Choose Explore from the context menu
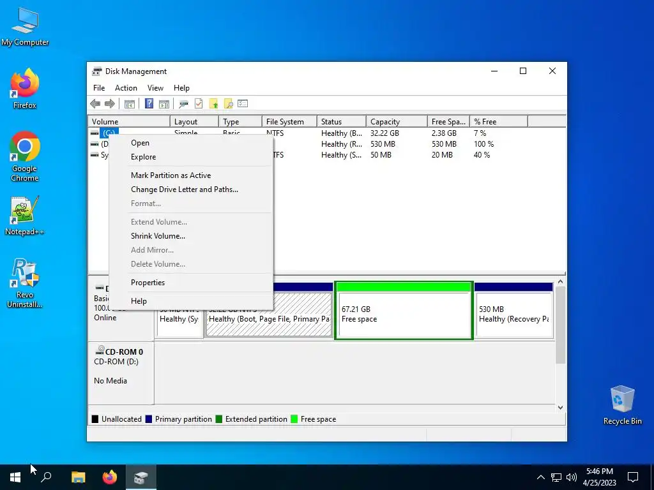The width and height of the screenshot is (654, 490). pyautogui.click(x=191, y=157)
